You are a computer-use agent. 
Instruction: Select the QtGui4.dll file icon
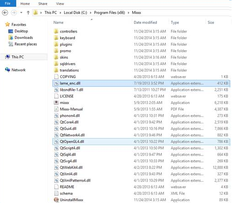(x=56, y=129)
